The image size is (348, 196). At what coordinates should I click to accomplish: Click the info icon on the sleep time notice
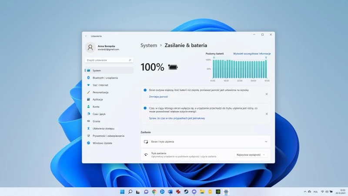click(145, 108)
